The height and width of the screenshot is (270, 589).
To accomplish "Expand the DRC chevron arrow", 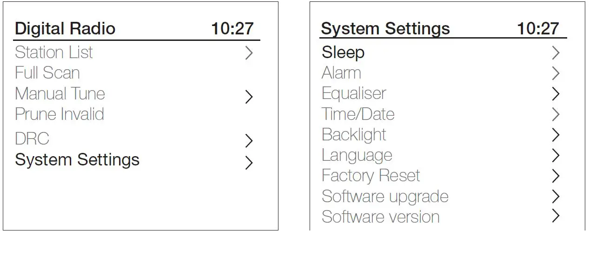I will coord(249,140).
